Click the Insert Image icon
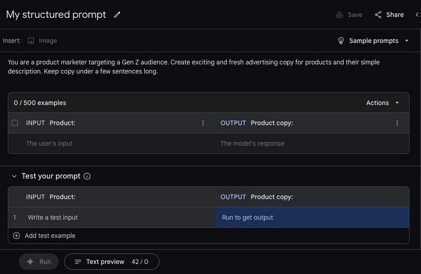 [x=31, y=40]
